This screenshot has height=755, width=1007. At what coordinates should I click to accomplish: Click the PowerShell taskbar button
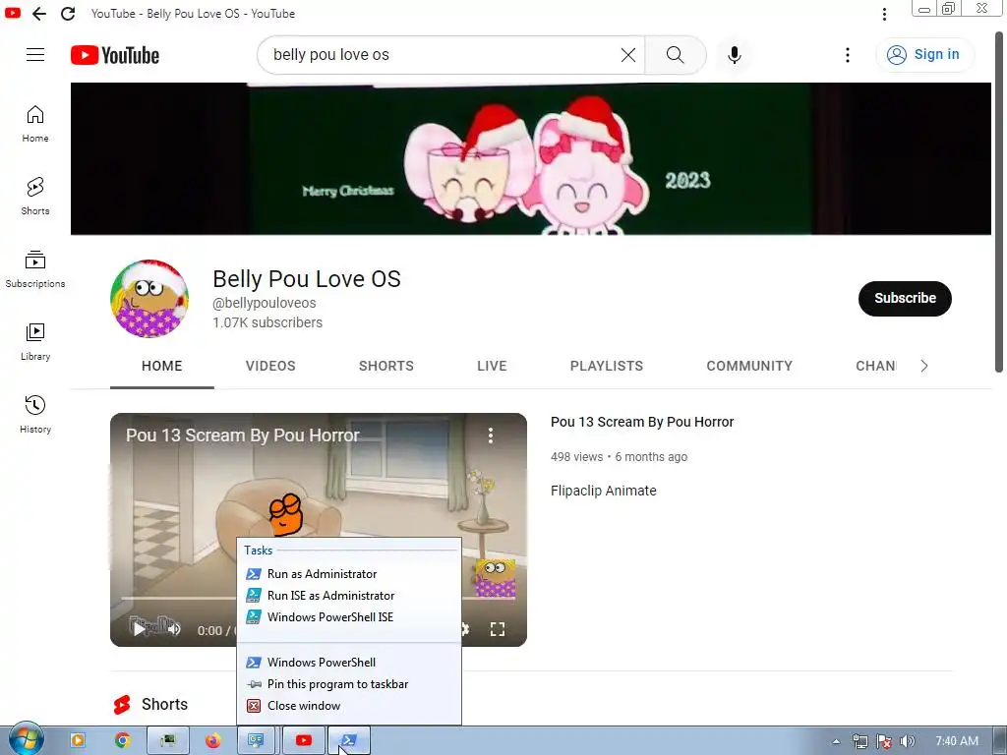point(349,741)
